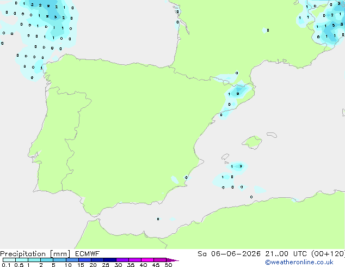The height and width of the screenshot is (267, 345).
Task: Click the legend label '45'
Action: (156, 265)
